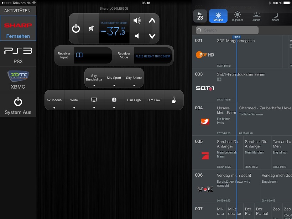
Task: Focus the Search field in the guide
Action: (x=227, y=30)
